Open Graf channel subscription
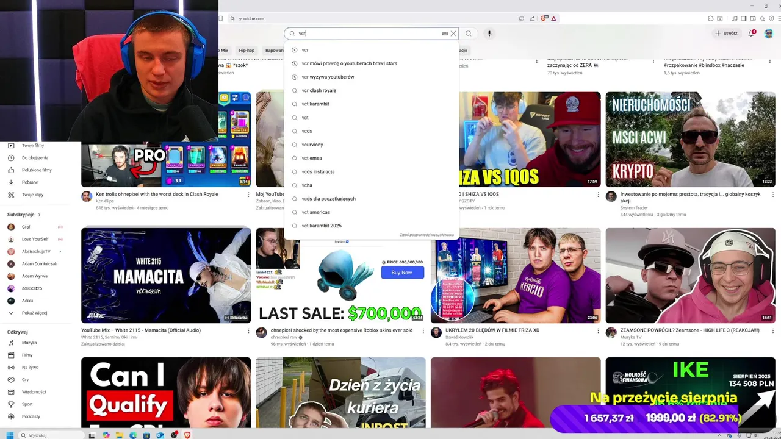 26,227
